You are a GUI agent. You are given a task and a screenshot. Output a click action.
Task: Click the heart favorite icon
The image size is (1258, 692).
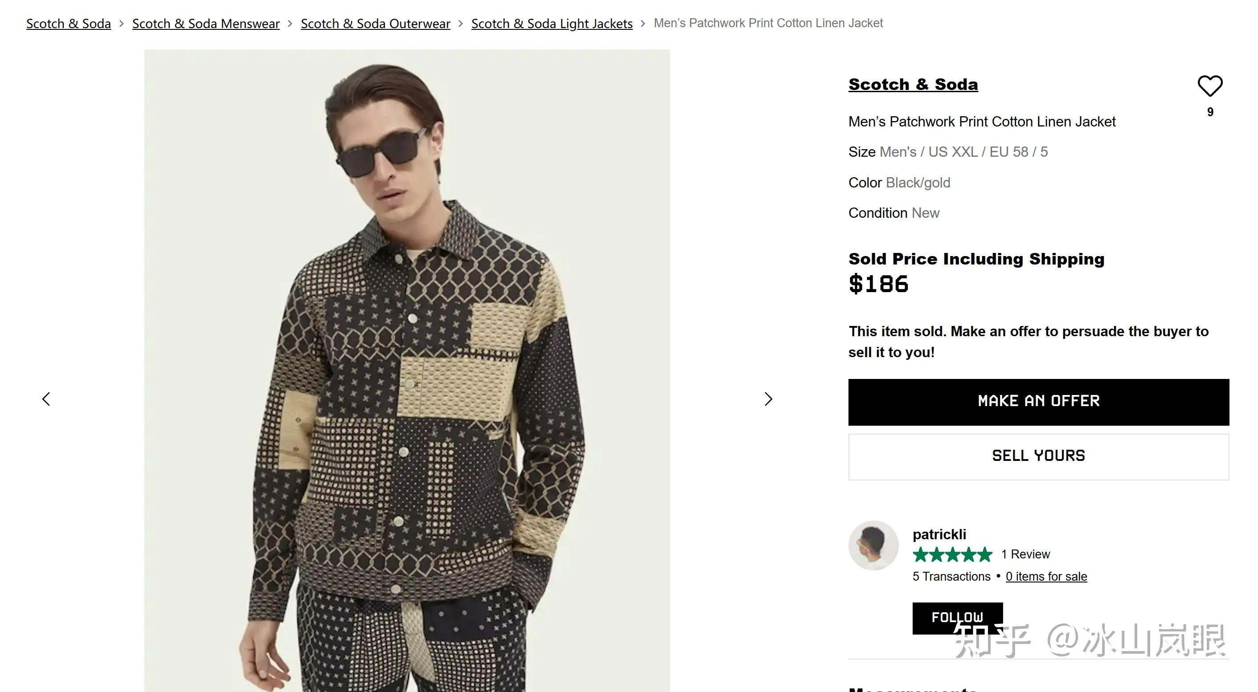coord(1210,86)
